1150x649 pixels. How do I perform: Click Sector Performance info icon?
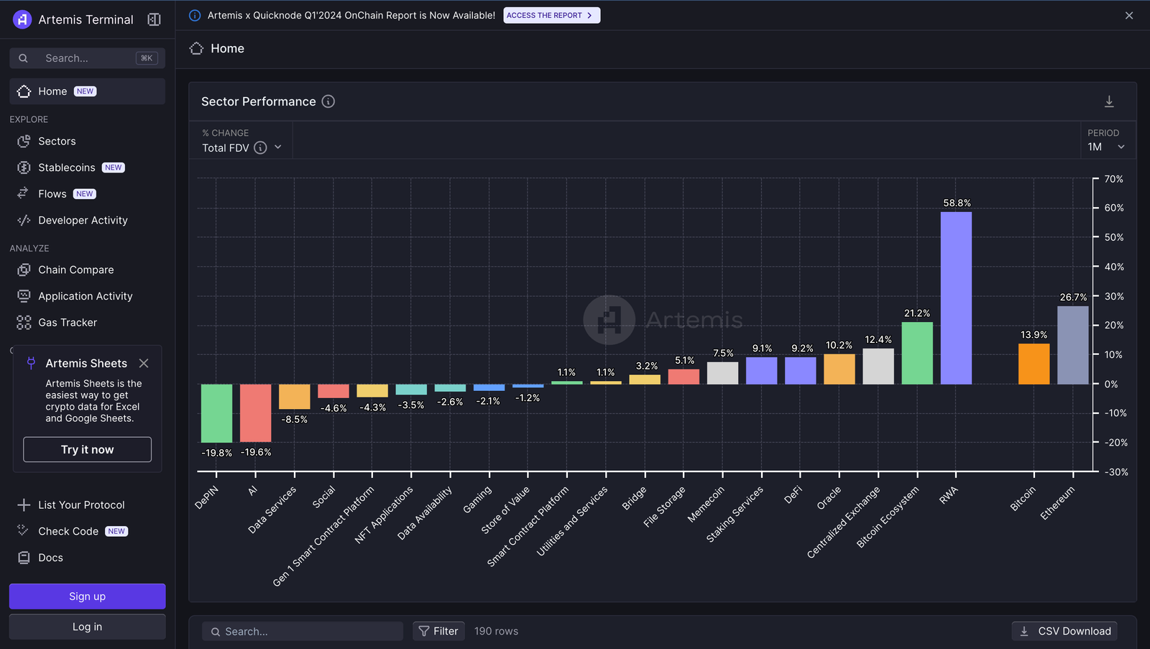tap(328, 101)
